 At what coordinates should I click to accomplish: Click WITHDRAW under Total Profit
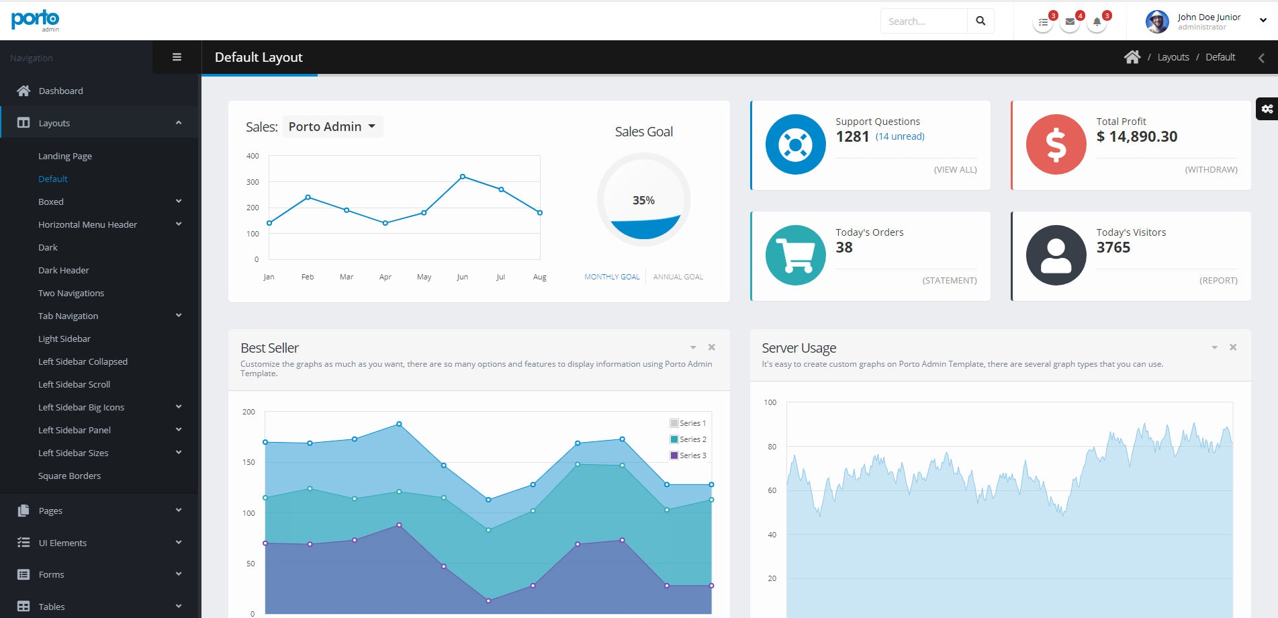pos(1211,169)
